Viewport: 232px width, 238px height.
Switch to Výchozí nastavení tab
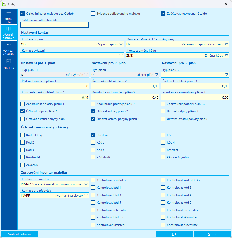click(x=9, y=33)
